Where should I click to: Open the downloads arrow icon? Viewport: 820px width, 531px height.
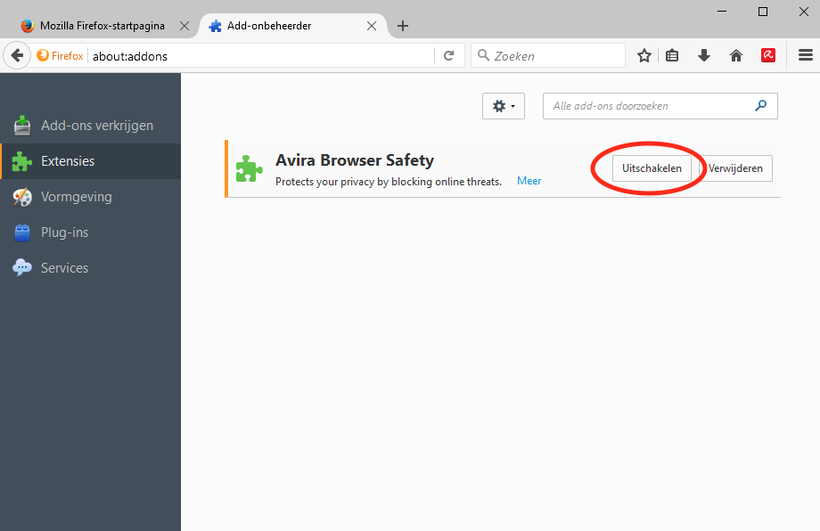click(x=704, y=55)
